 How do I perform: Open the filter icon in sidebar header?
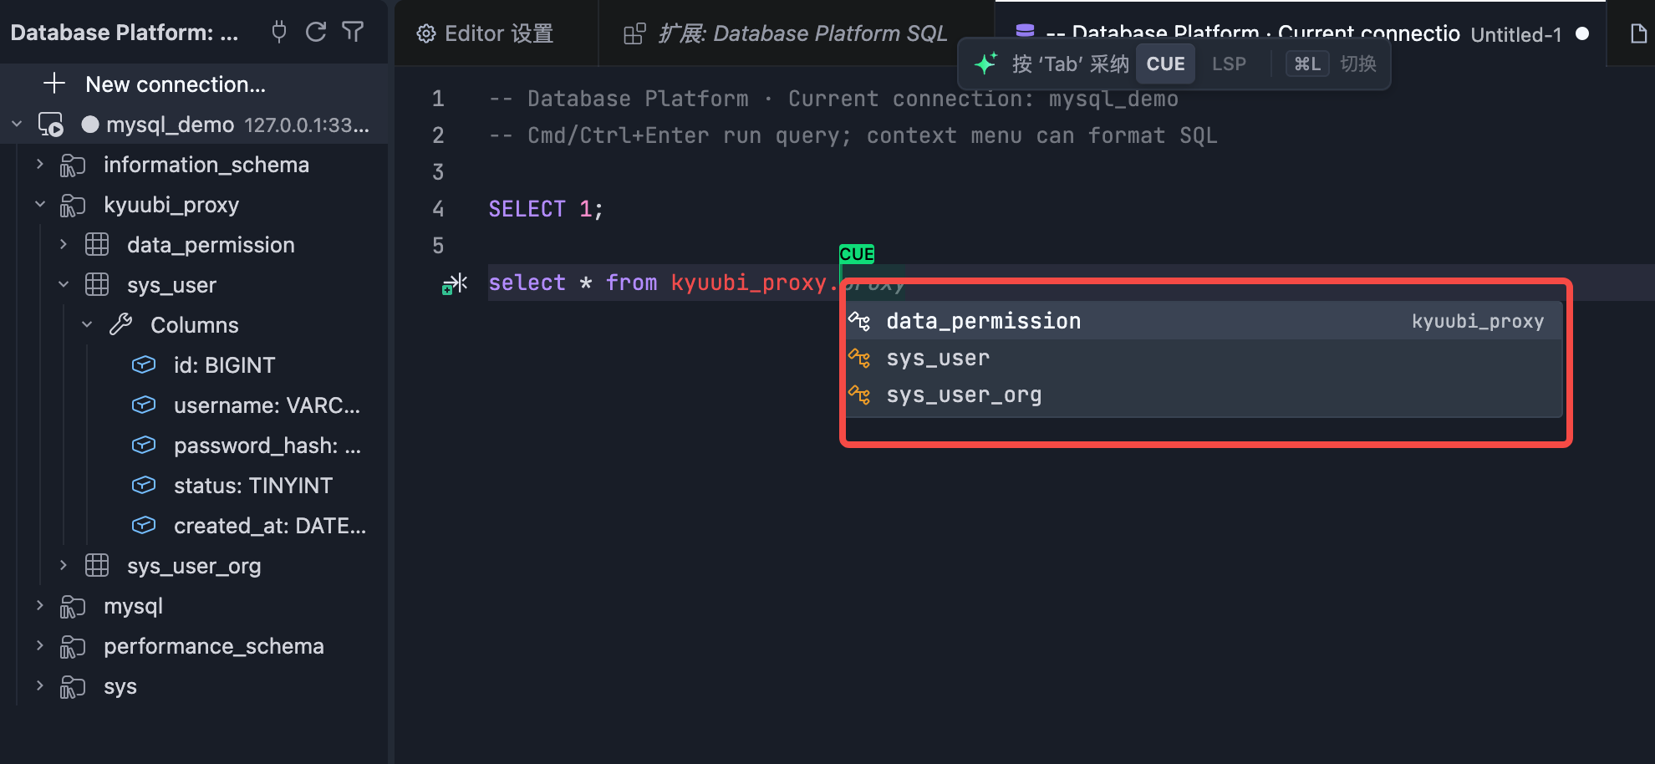click(353, 32)
